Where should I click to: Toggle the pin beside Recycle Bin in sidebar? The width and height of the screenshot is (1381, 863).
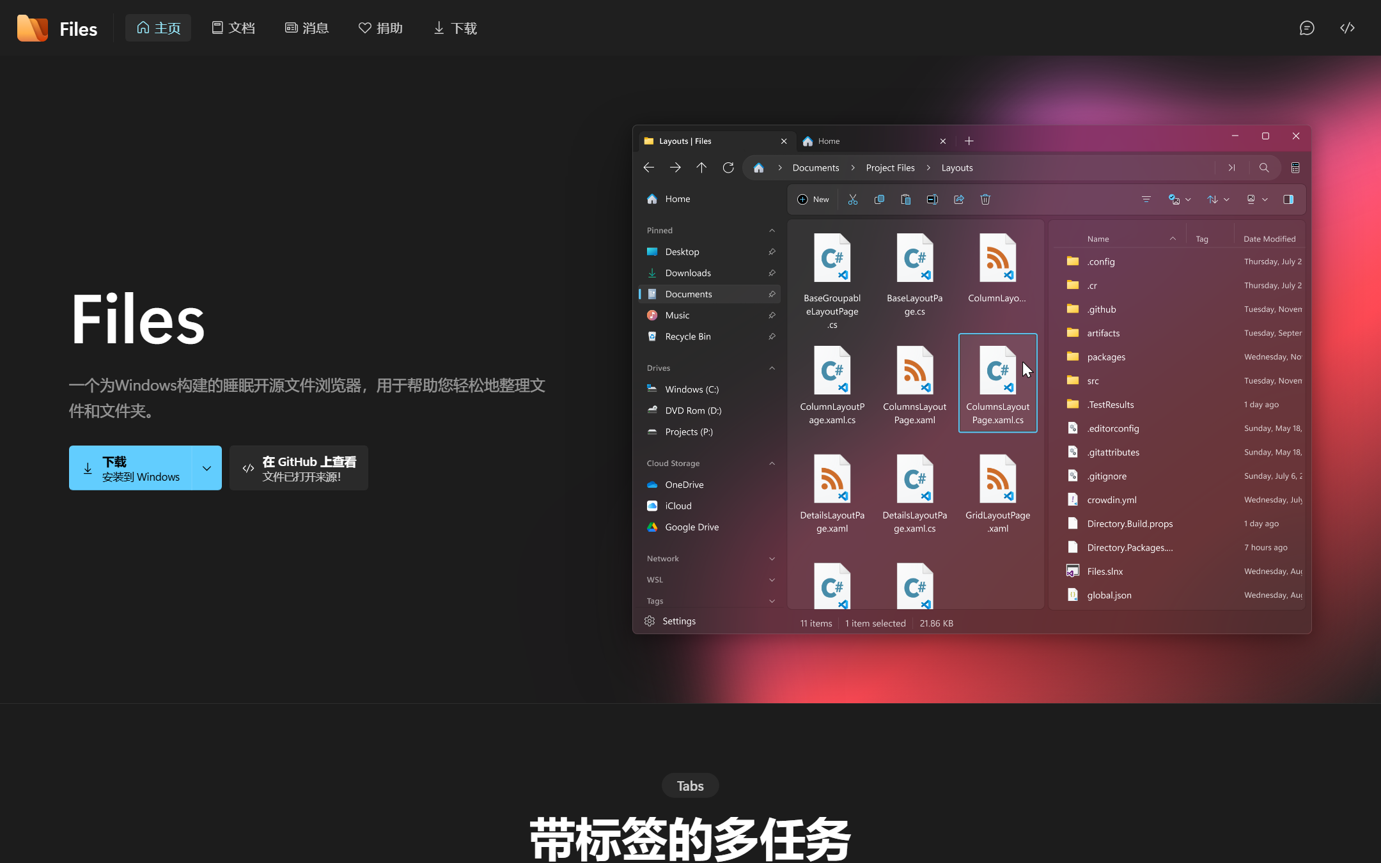[x=772, y=336]
